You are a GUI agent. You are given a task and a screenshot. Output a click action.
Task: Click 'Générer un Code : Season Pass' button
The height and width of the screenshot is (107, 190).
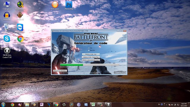tap(91, 57)
